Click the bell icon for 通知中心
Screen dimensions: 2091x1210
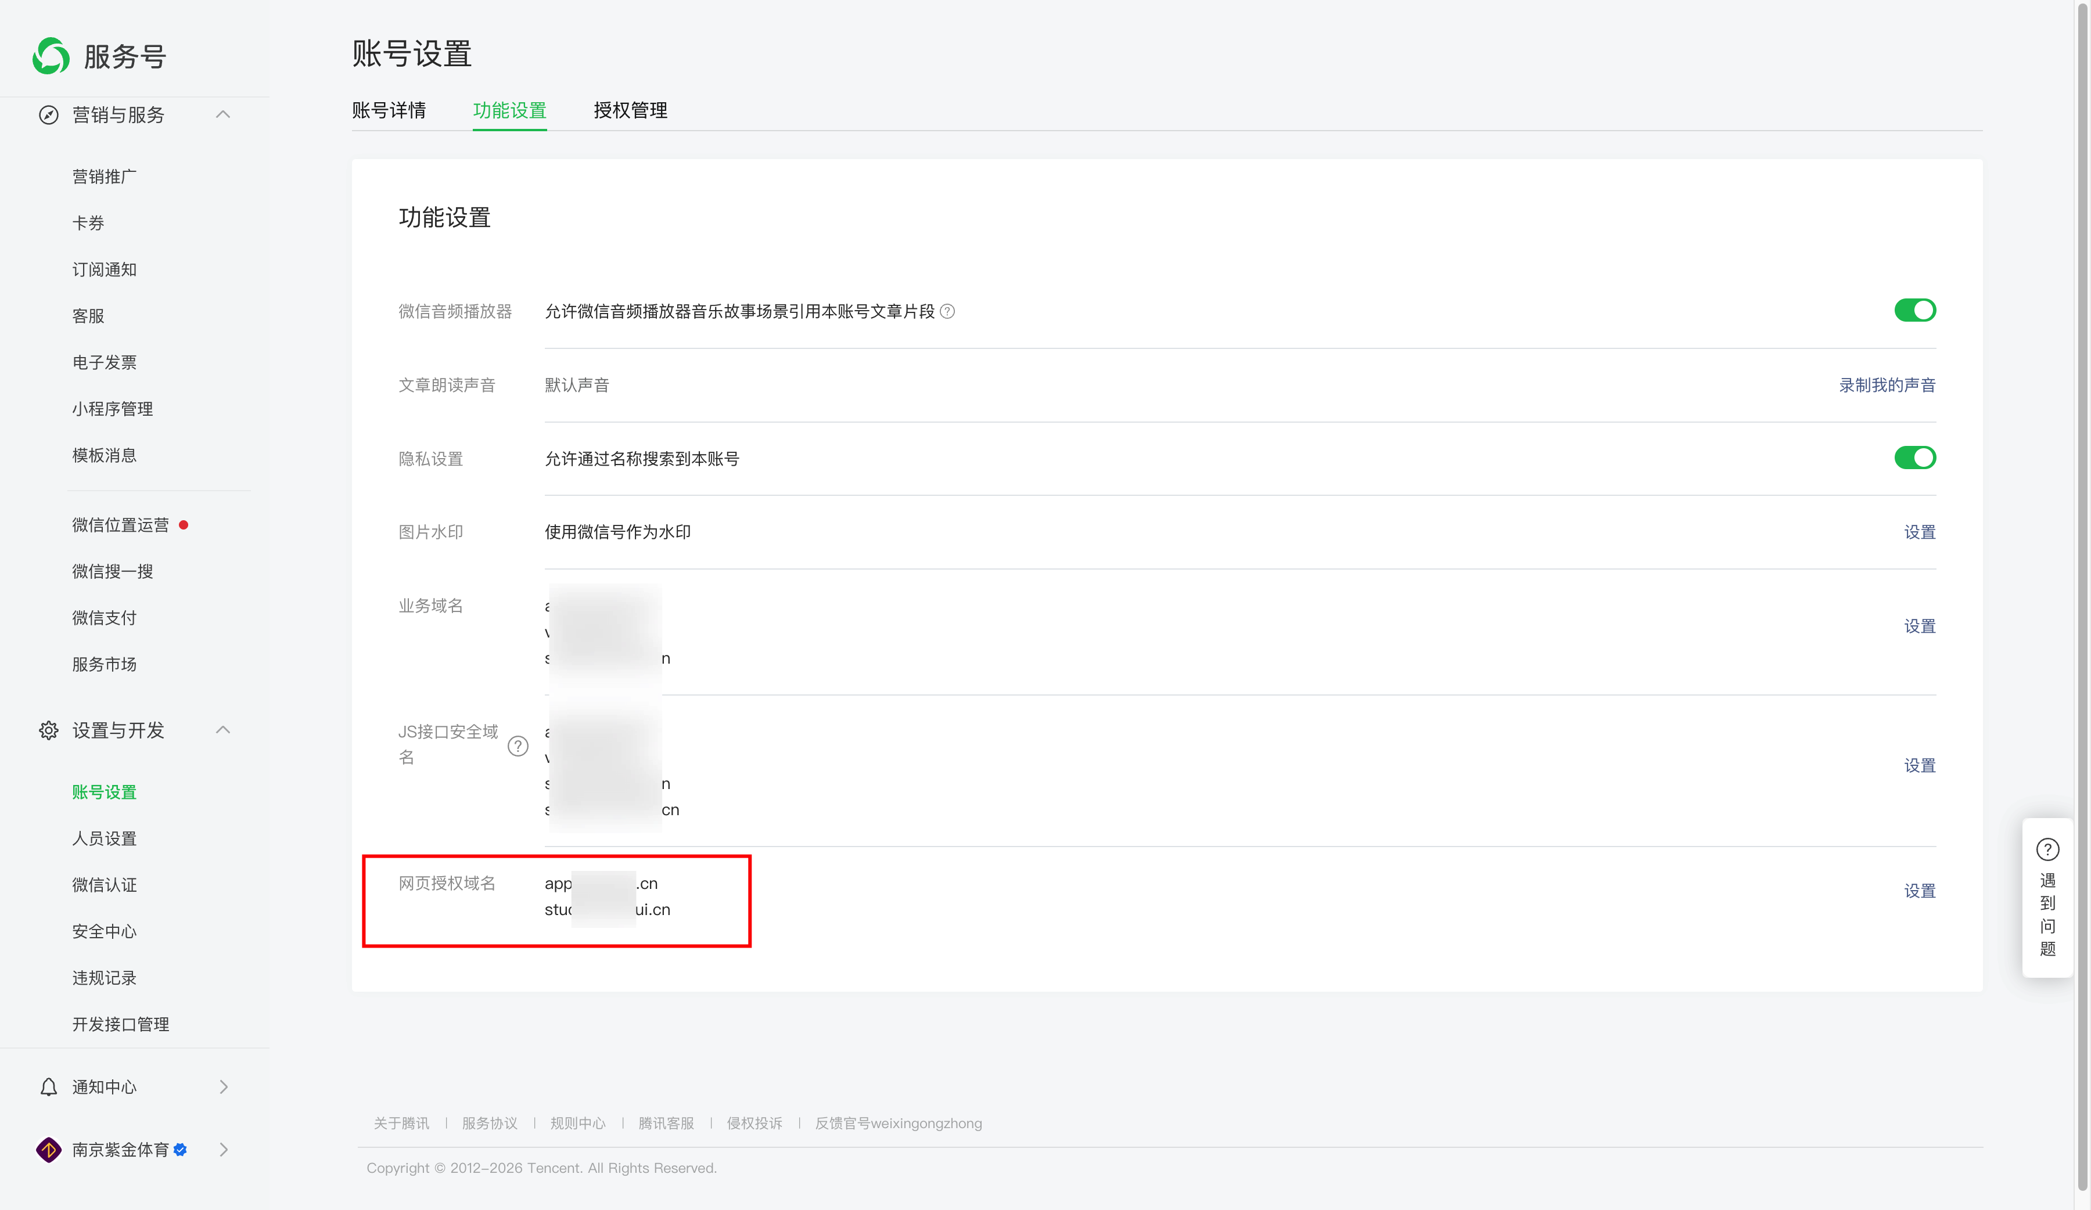[x=49, y=1086]
